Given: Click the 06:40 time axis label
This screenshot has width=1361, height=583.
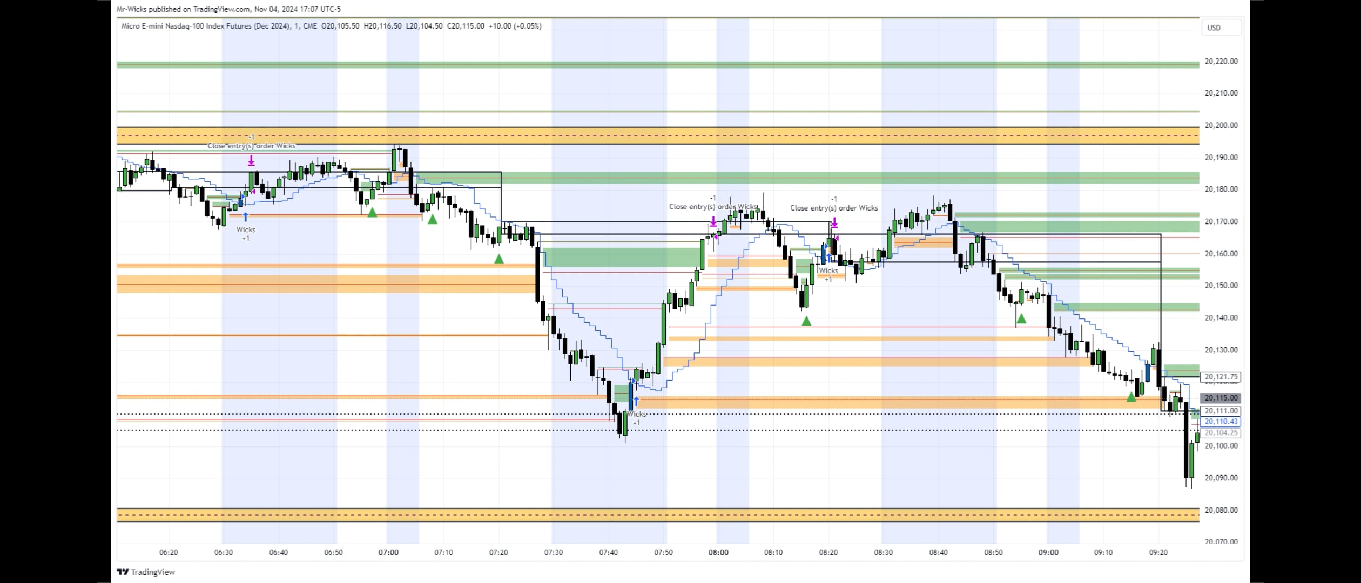Looking at the screenshot, I should tap(279, 553).
